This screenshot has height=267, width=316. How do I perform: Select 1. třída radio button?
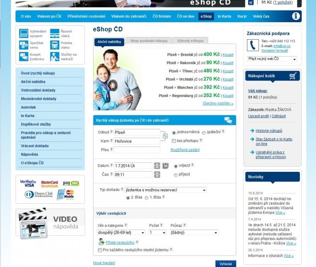tap(147, 198)
